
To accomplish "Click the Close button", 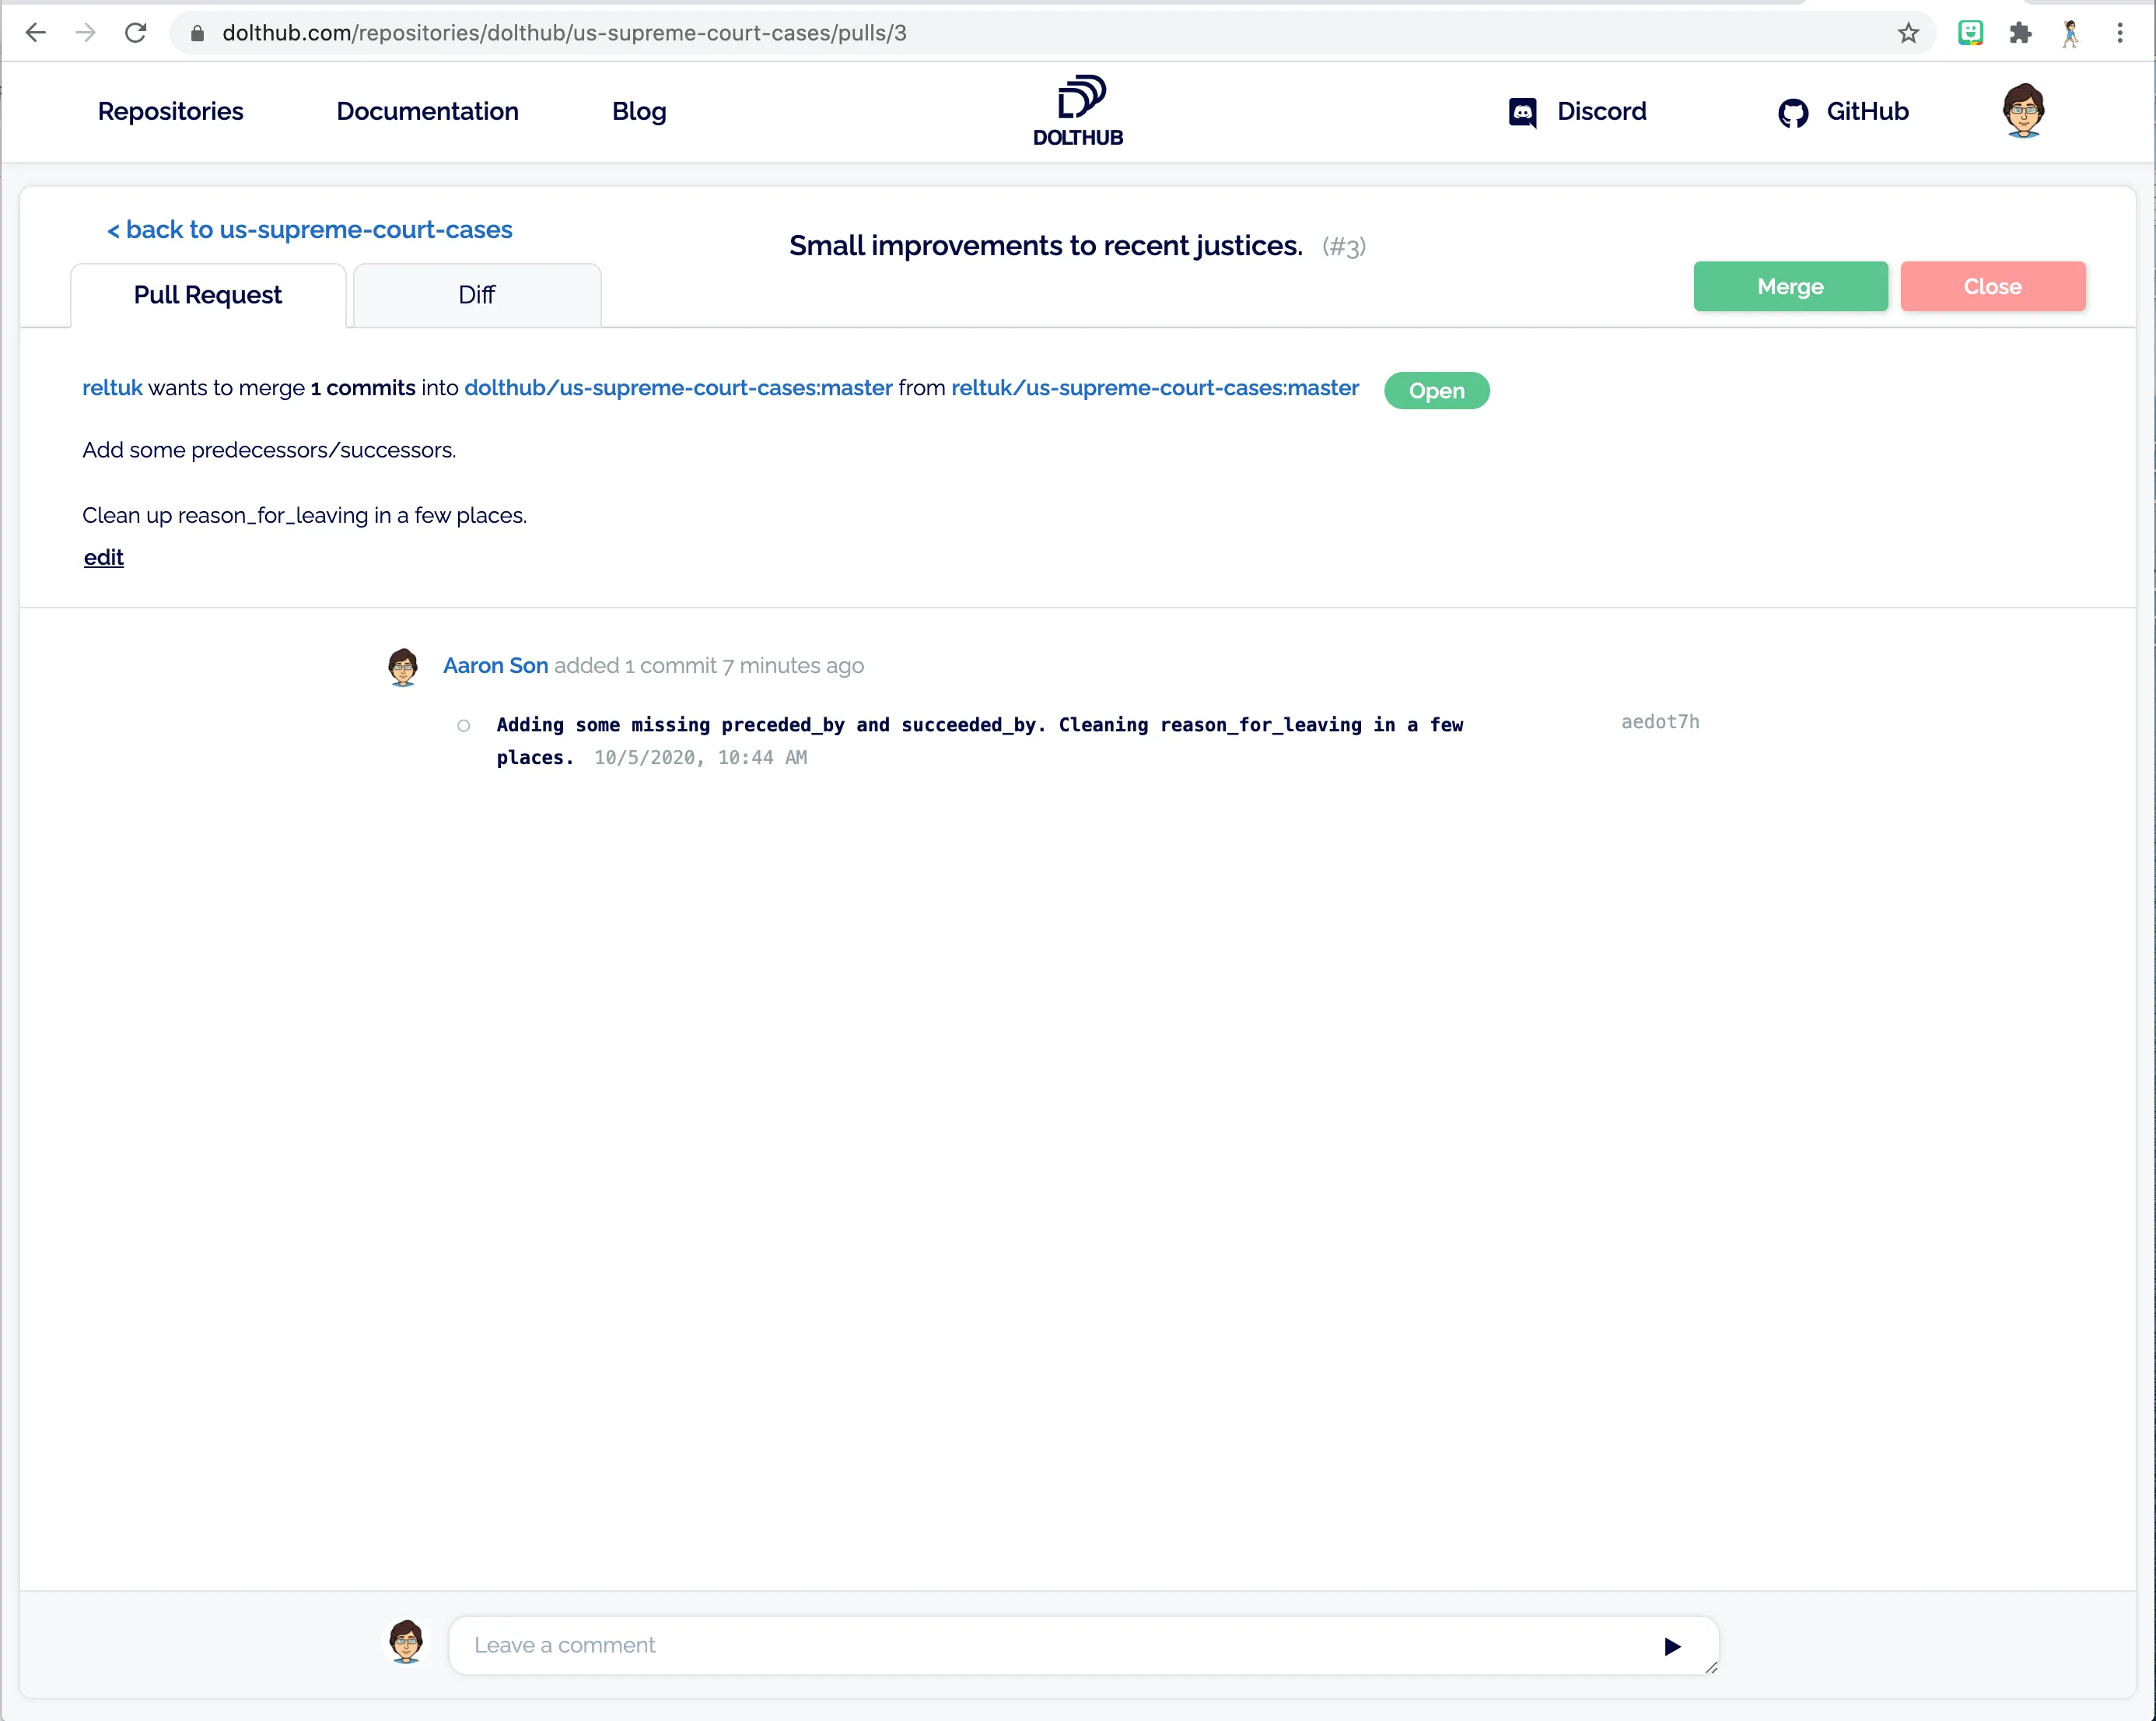I will coord(1993,286).
